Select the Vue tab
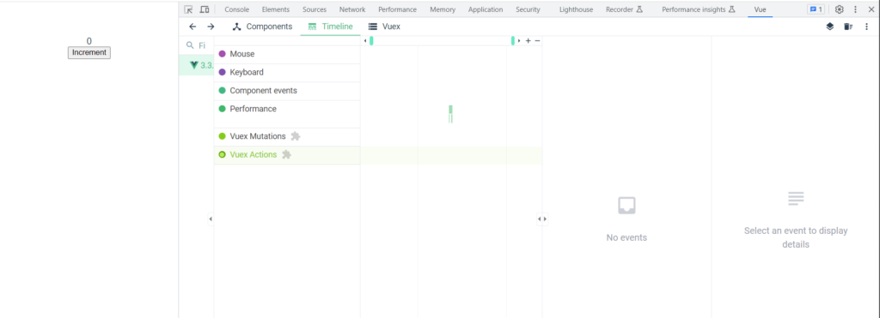This screenshot has height=318, width=880. 760,9
